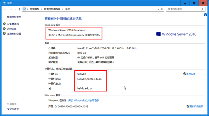This screenshot has width=209, height=116.
Task: Click shield icon next to 更改设置
Action: click(184, 74)
